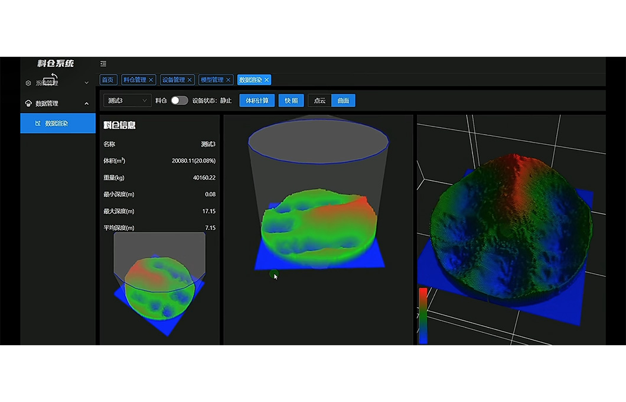Close the 数据渲染 tab
This screenshot has width=626, height=402.
267,80
